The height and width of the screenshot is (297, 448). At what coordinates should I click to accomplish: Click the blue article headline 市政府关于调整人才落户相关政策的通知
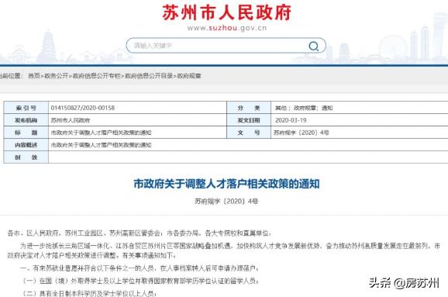(x=226, y=184)
